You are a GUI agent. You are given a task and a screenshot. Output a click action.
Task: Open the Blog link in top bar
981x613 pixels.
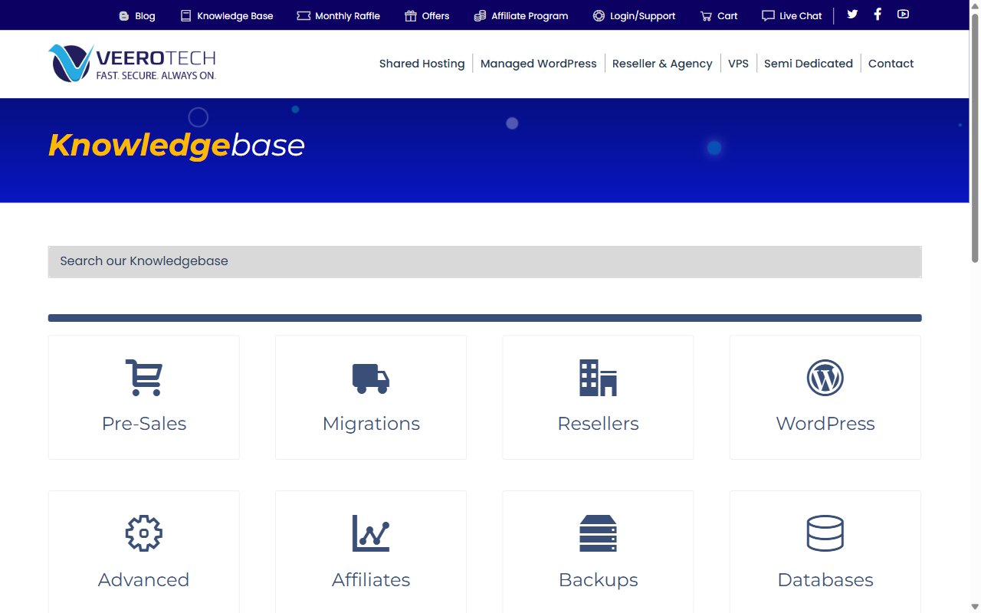click(x=137, y=15)
